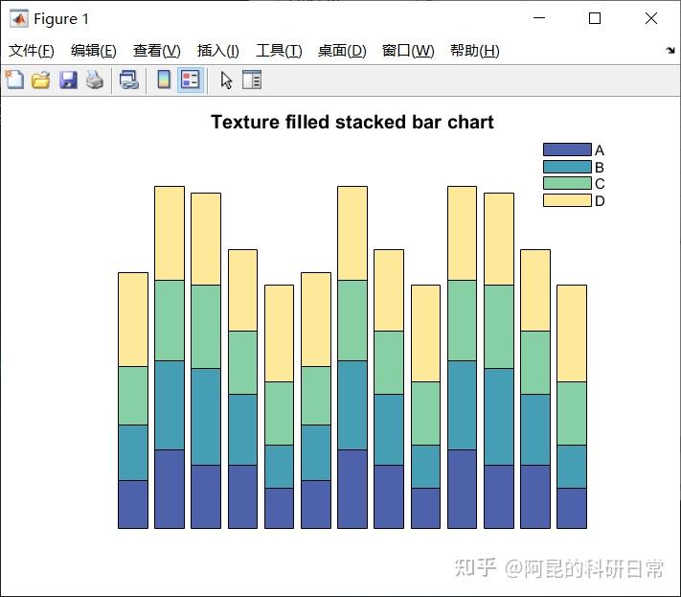Click the New Figure toolbar icon
The image size is (681, 597).
tap(14, 80)
